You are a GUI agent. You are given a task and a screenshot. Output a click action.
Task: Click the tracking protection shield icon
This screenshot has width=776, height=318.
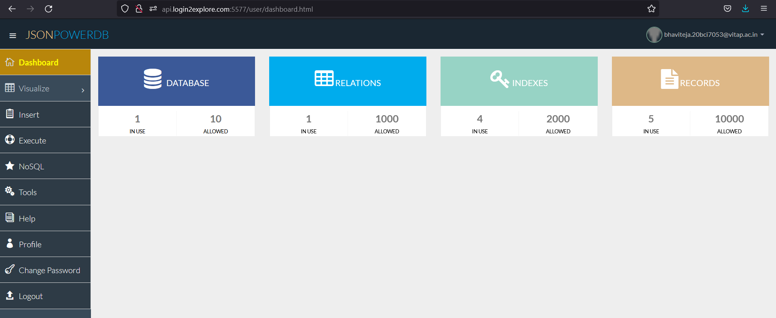125,8
